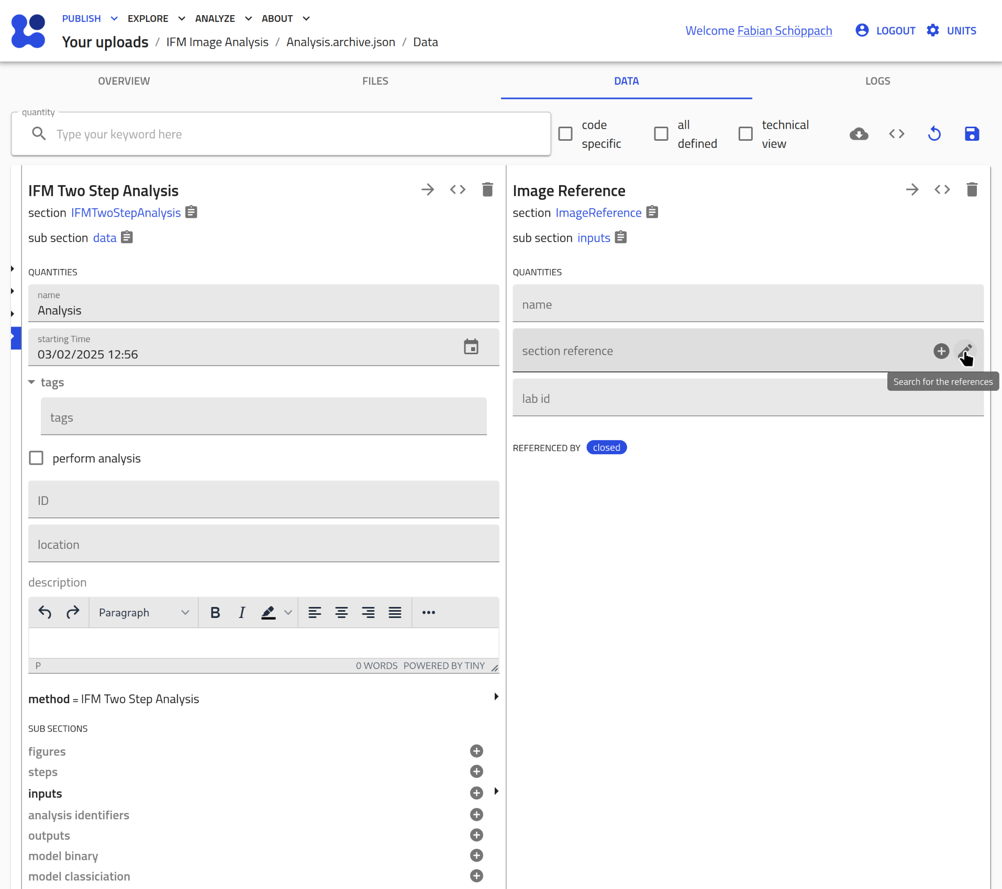The image size is (1002, 889).
Task: Open the ImageReference section link
Action: (x=598, y=212)
